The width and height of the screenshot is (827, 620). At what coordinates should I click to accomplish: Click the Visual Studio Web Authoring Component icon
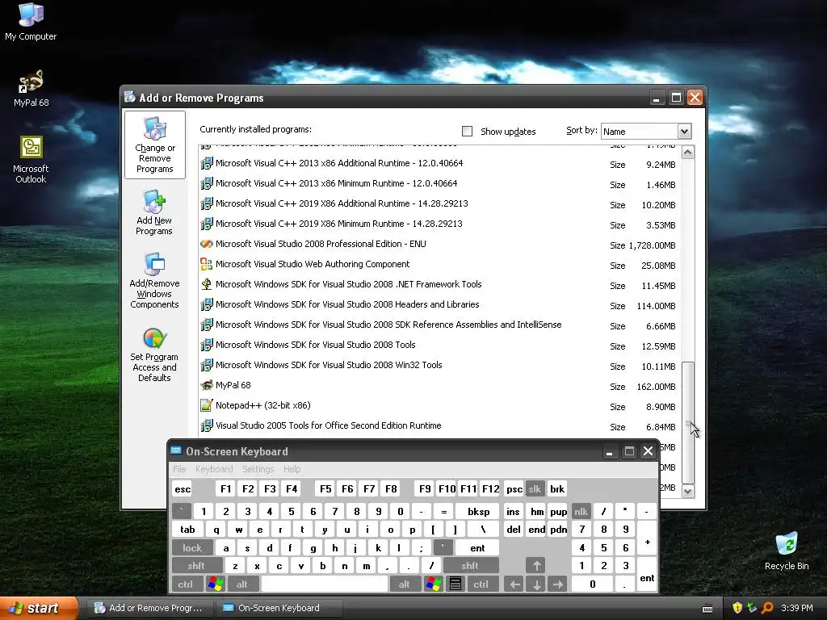point(207,264)
